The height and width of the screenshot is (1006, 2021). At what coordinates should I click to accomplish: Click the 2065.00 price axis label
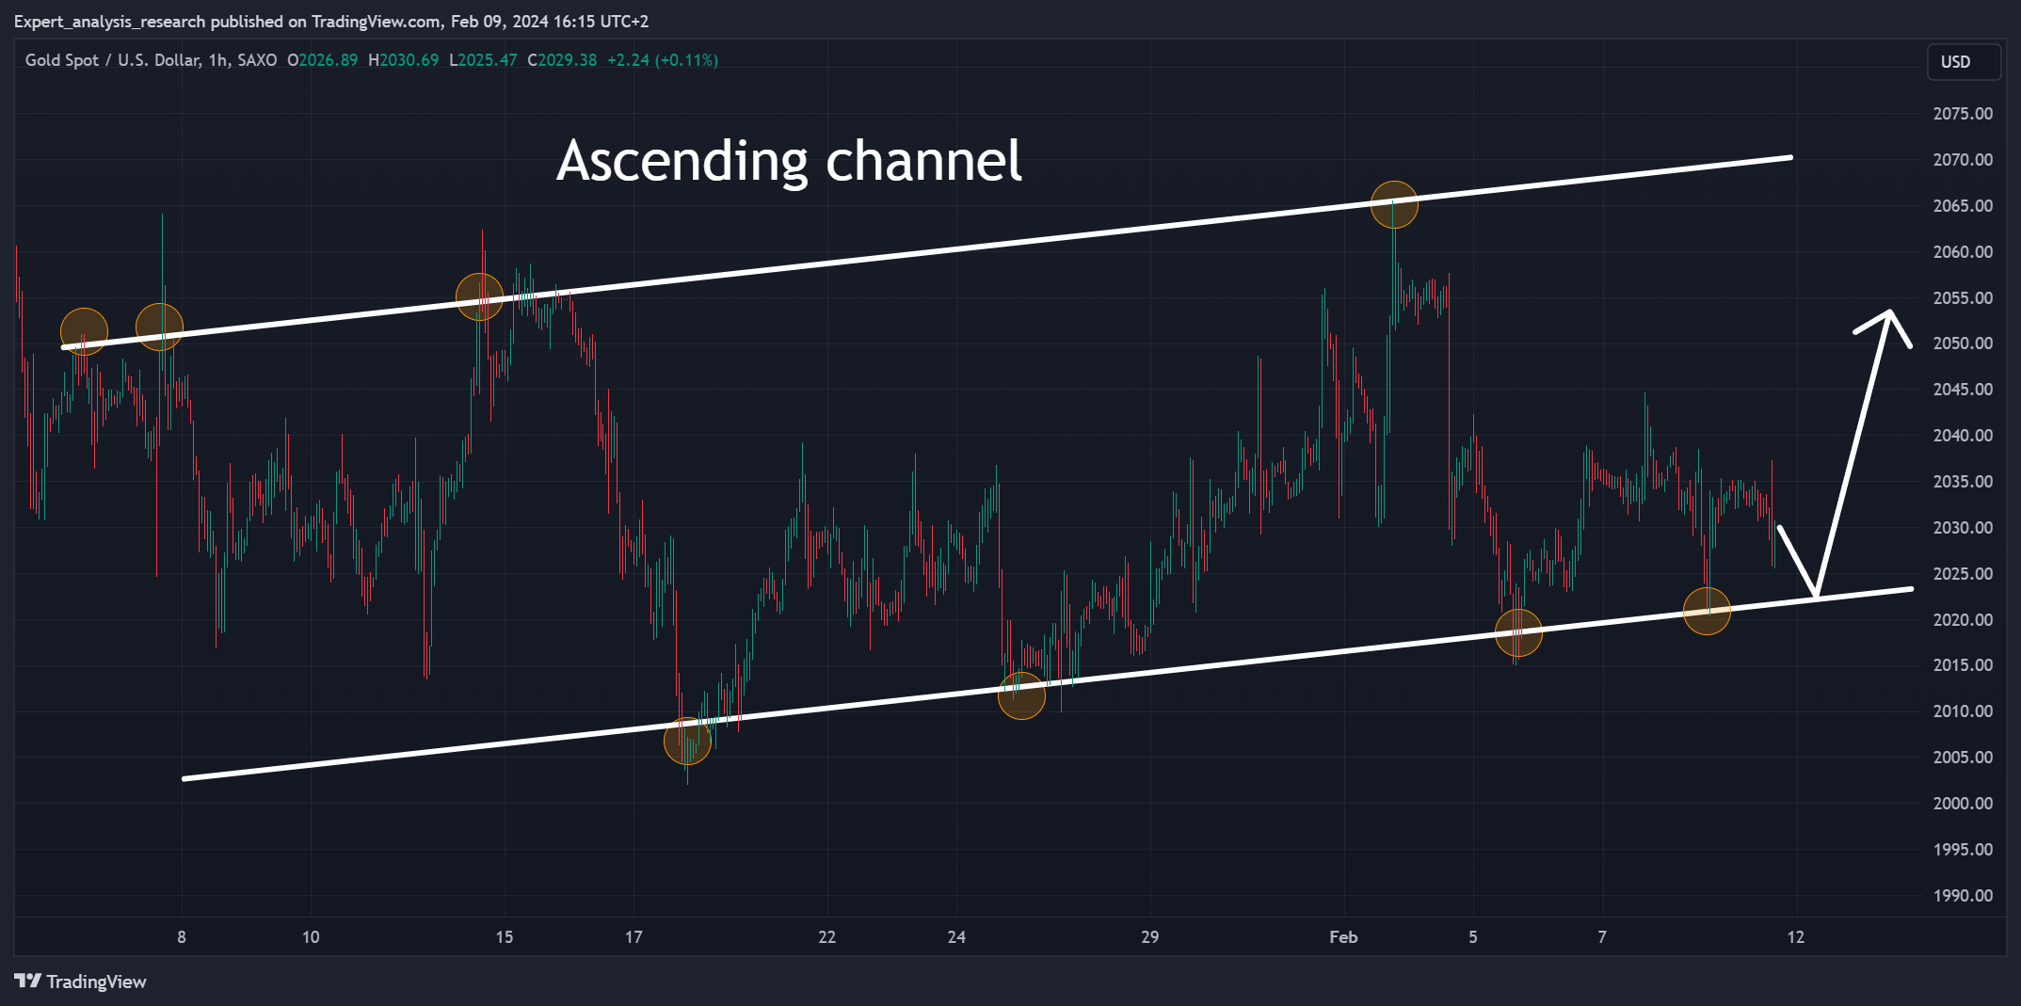(1963, 206)
